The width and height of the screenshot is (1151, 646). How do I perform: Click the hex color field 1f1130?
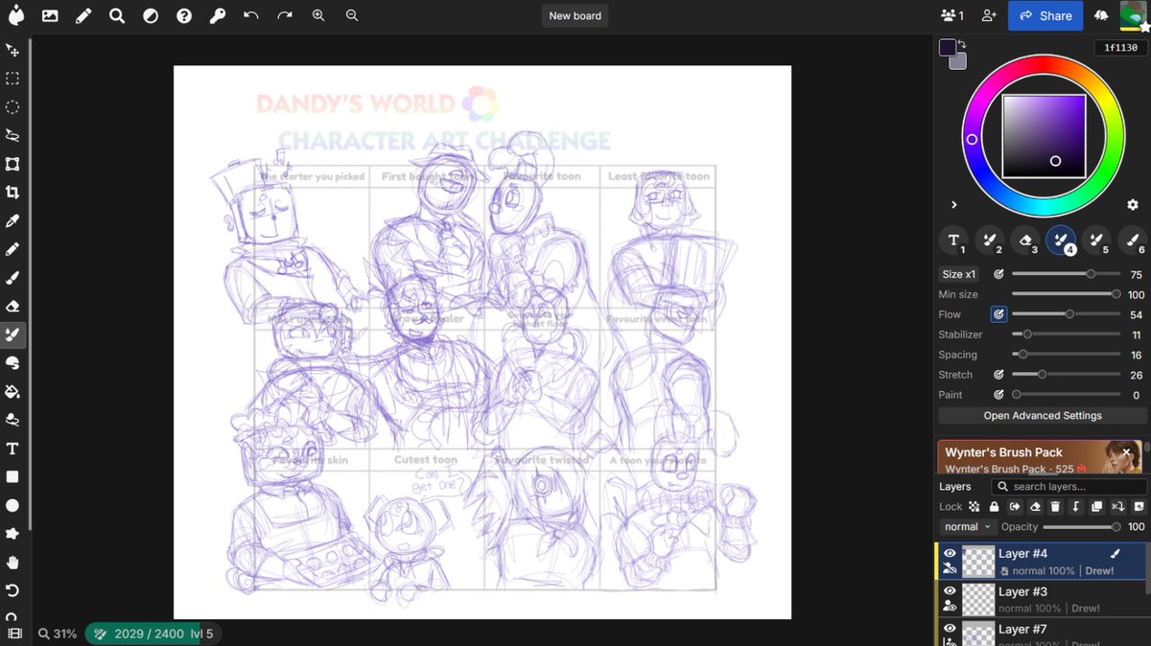pos(1120,48)
